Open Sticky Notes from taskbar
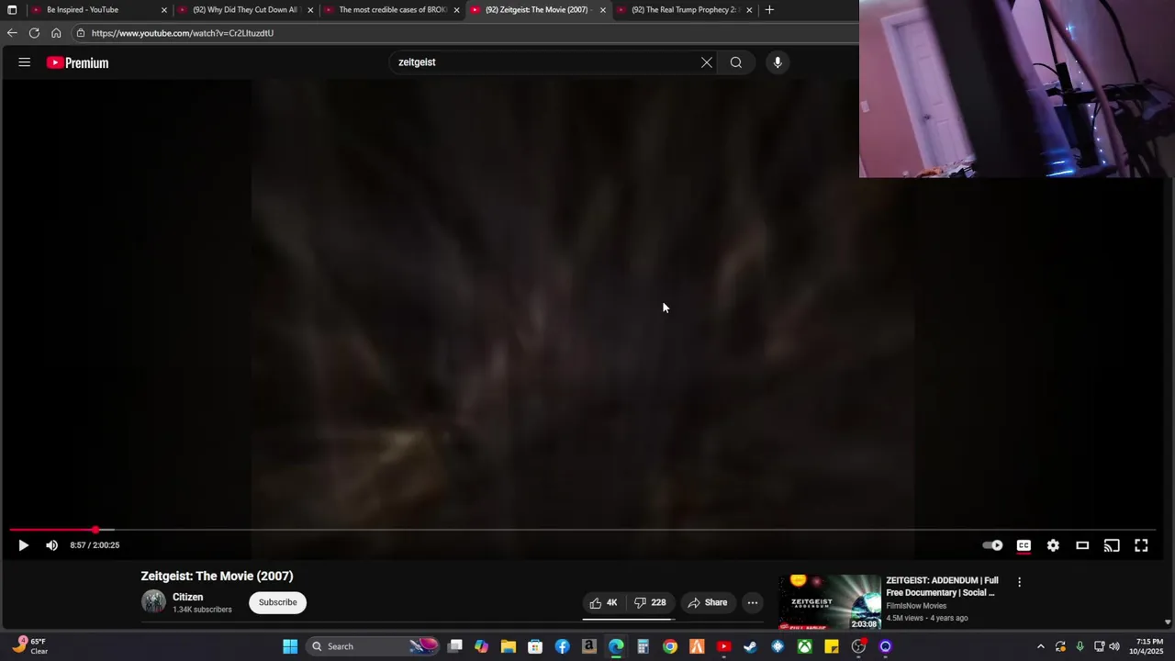Viewport: 1175px width, 661px height. point(831,646)
